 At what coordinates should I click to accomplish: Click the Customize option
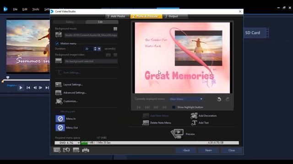[66, 101]
